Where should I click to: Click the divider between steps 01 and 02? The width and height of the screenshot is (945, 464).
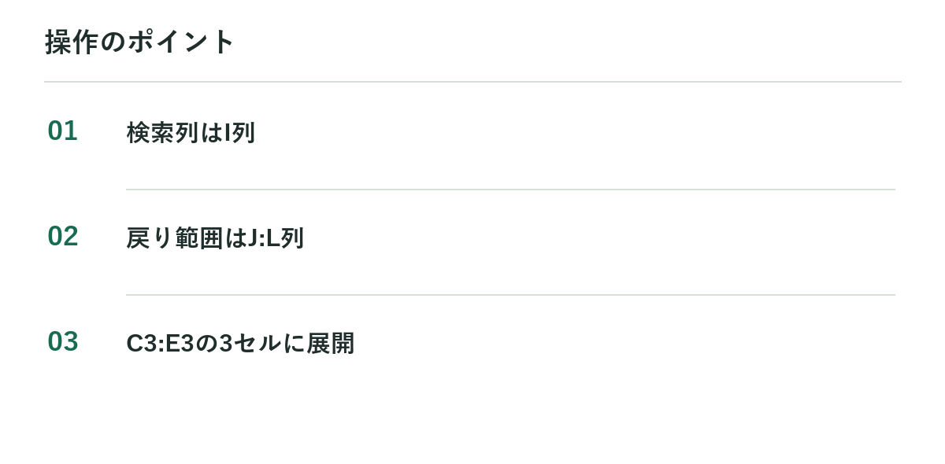[510, 190]
